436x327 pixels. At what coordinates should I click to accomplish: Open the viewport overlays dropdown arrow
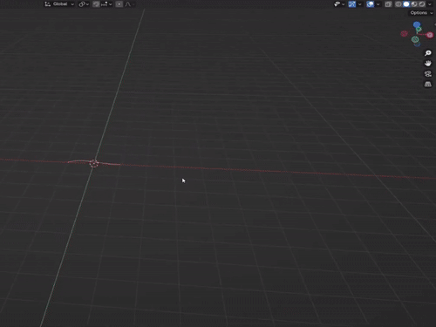(378, 4)
